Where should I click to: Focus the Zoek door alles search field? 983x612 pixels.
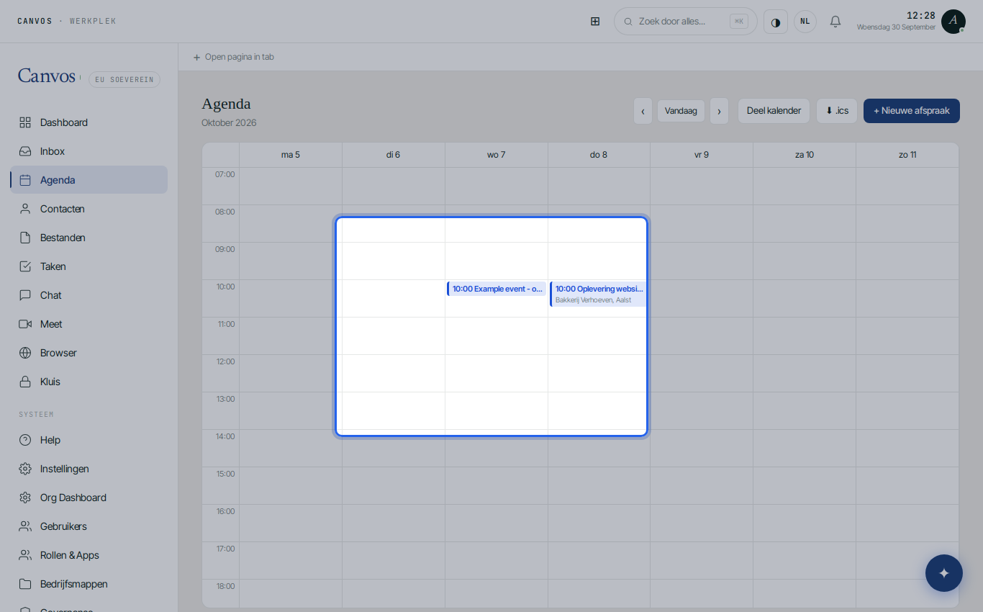(x=686, y=22)
